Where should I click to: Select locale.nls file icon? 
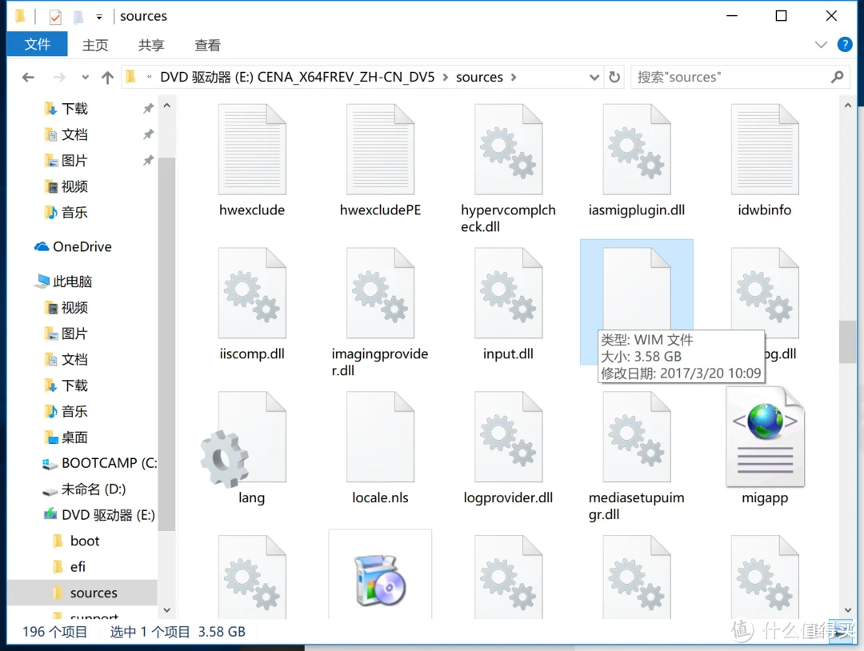coord(380,436)
